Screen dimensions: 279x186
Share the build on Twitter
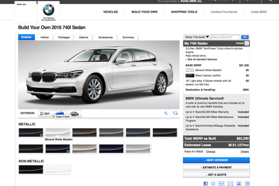pyautogui.click(x=213, y=183)
